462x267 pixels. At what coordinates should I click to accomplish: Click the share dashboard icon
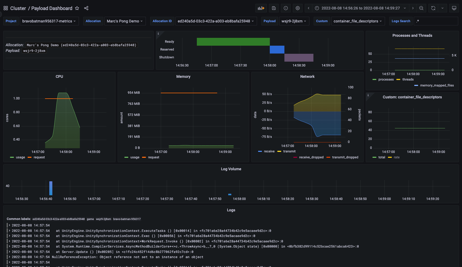pyautogui.click(x=86, y=8)
